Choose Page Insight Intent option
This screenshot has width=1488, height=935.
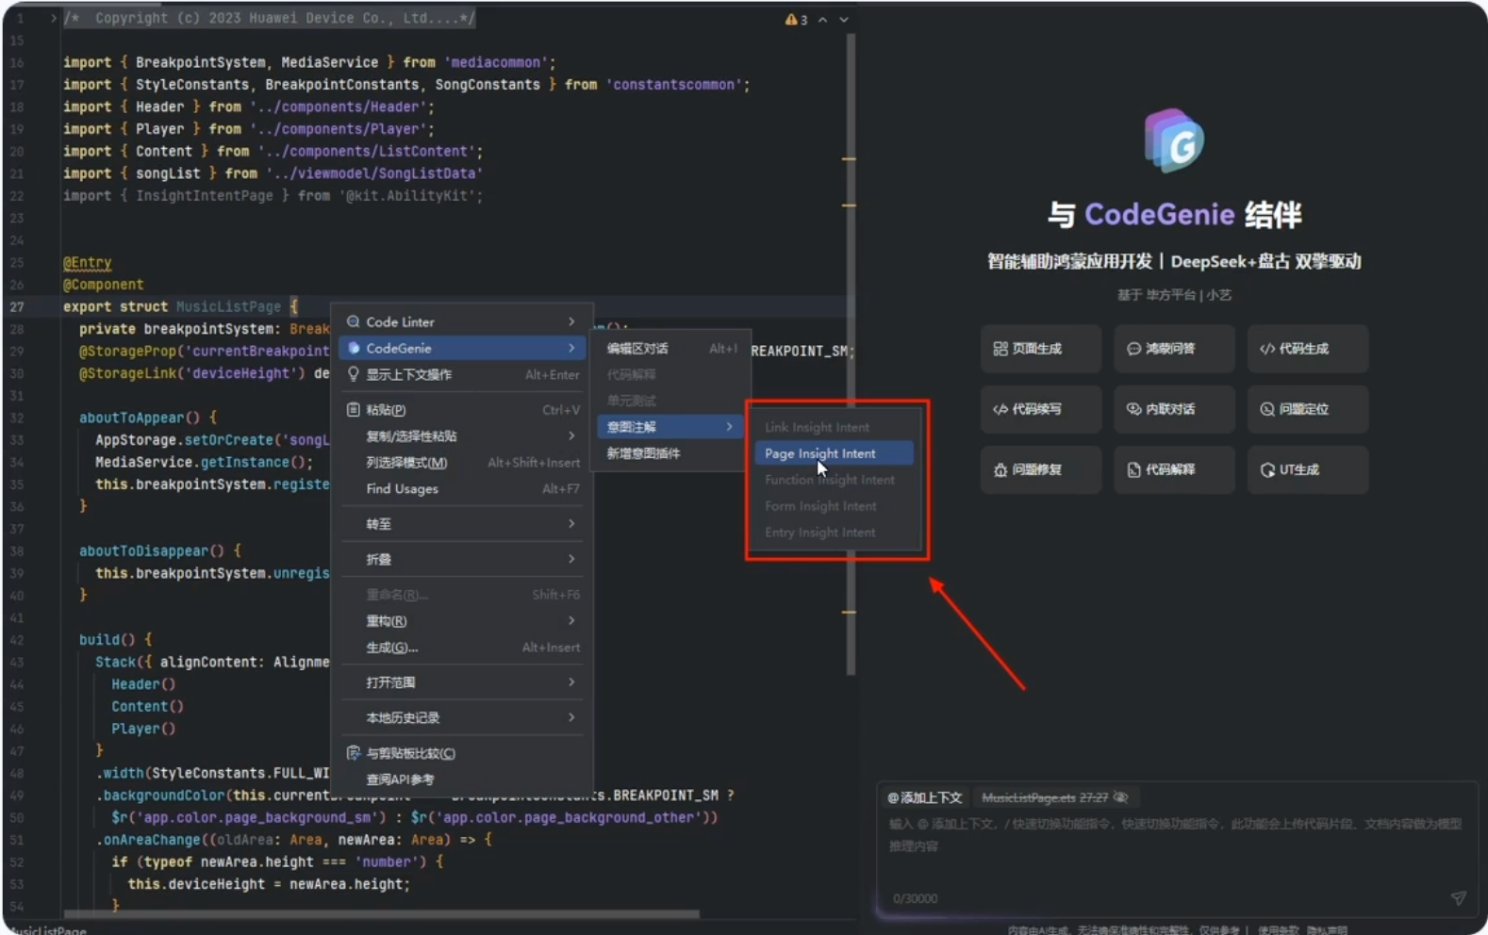[835, 453]
